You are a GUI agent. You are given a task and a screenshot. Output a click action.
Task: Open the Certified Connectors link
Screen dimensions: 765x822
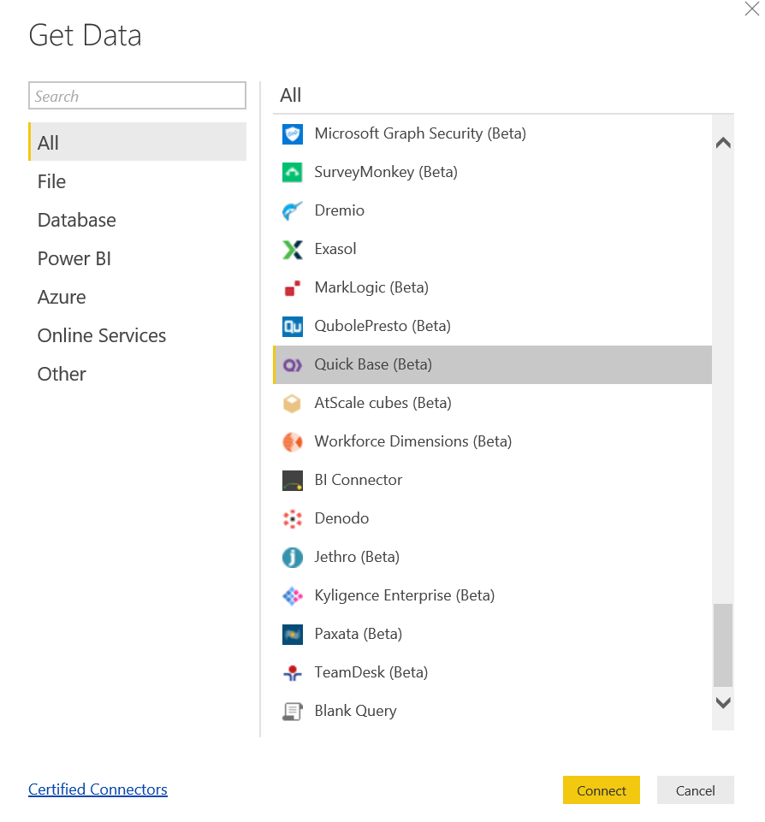(x=98, y=789)
